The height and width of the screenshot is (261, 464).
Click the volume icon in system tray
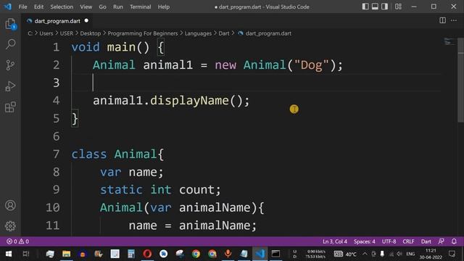[399, 254]
